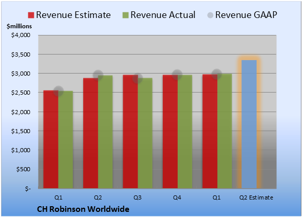Select the green actual bar above Q2

click(x=105, y=132)
